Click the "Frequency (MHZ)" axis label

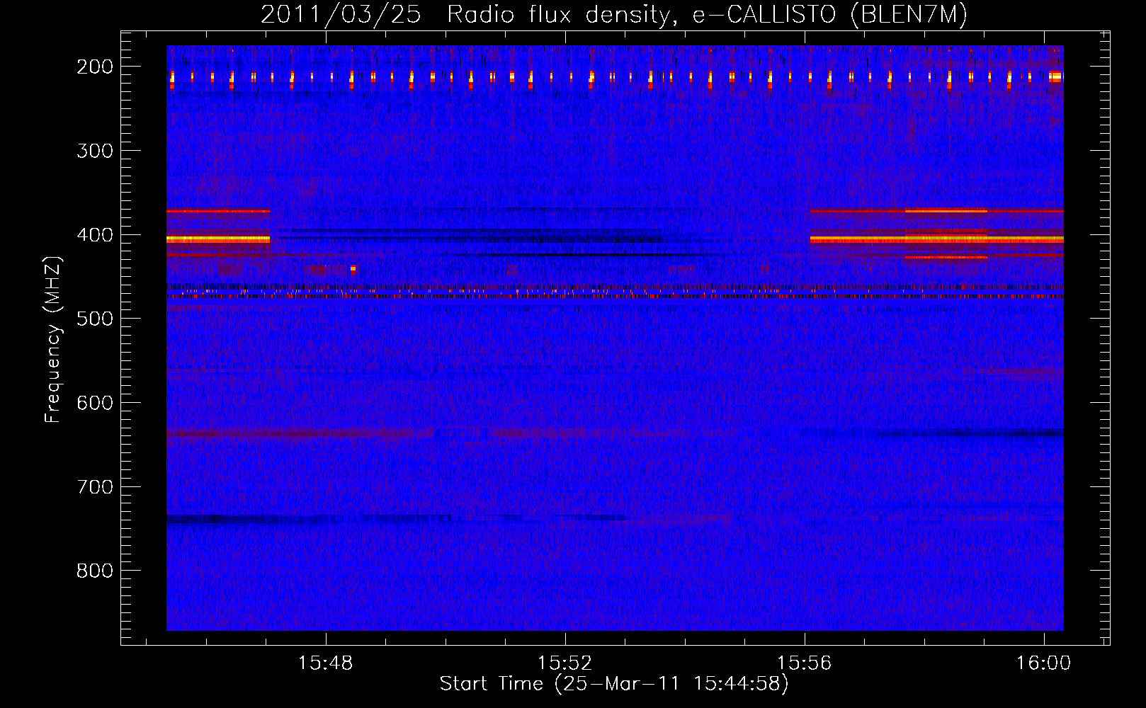click(x=53, y=339)
